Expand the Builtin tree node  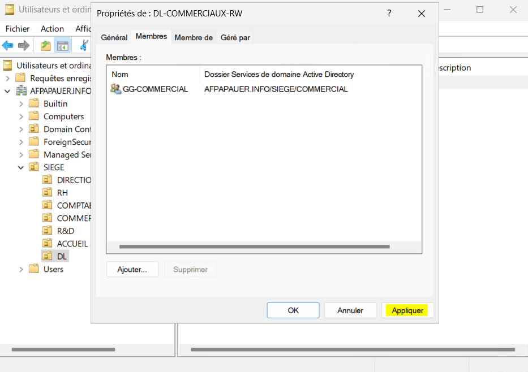pyautogui.click(x=22, y=103)
